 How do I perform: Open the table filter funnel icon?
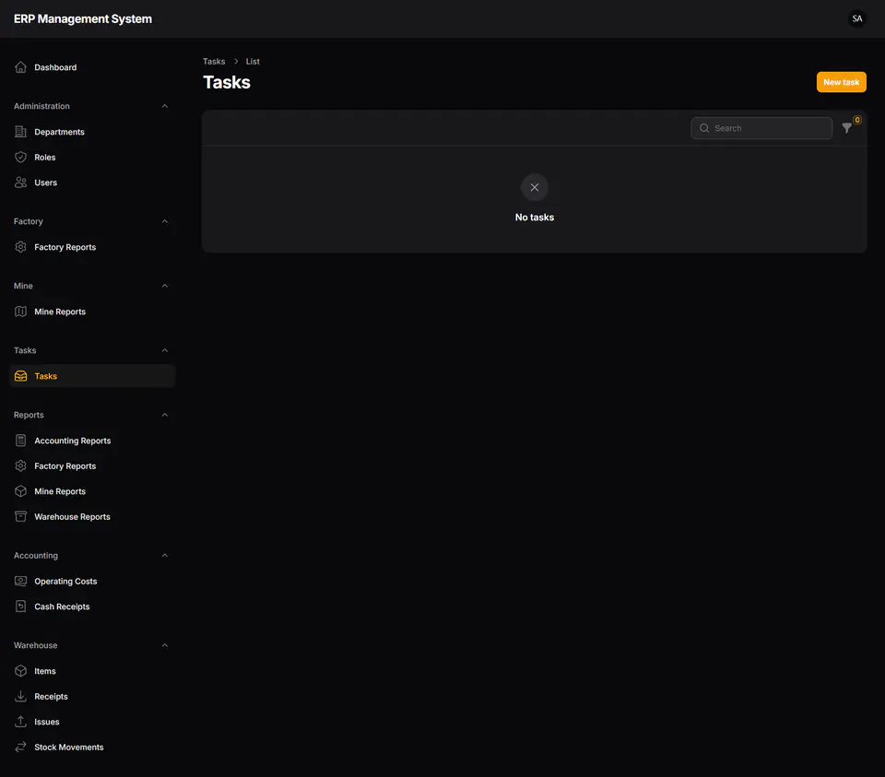pyautogui.click(x=846, y=128)
